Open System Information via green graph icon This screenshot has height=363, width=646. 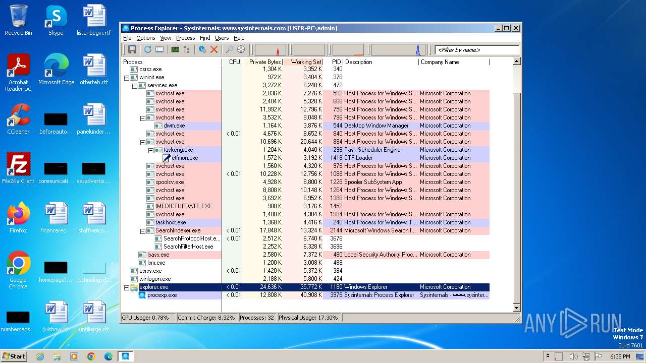pyautogui.click(x=175, y=49)
